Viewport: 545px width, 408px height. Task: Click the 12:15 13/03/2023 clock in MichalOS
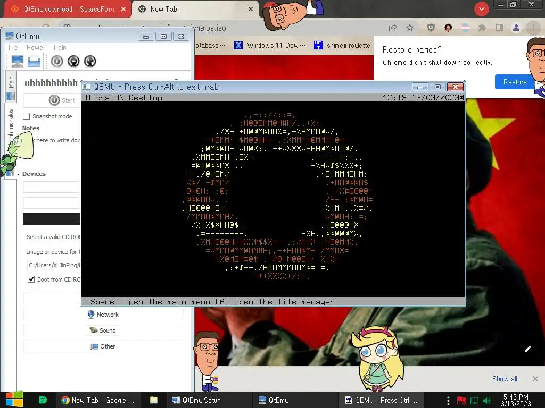tap(420, 98)
